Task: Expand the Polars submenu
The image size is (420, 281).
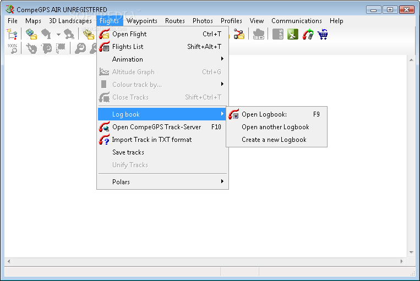Action: 222,181
